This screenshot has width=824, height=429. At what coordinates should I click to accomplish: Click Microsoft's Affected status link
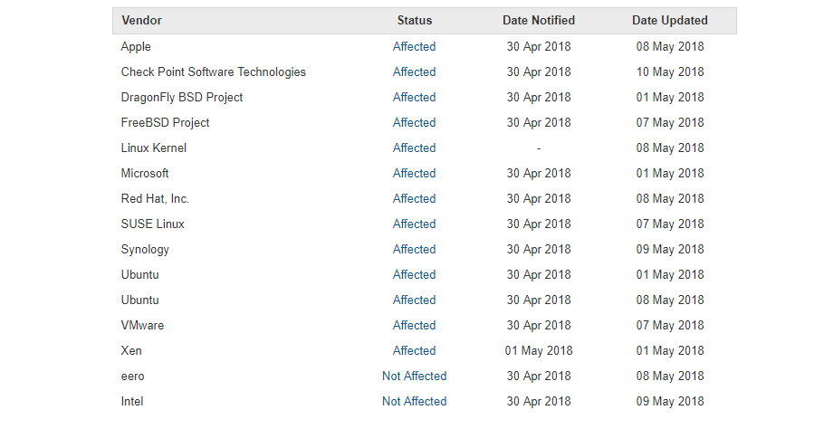414,173
